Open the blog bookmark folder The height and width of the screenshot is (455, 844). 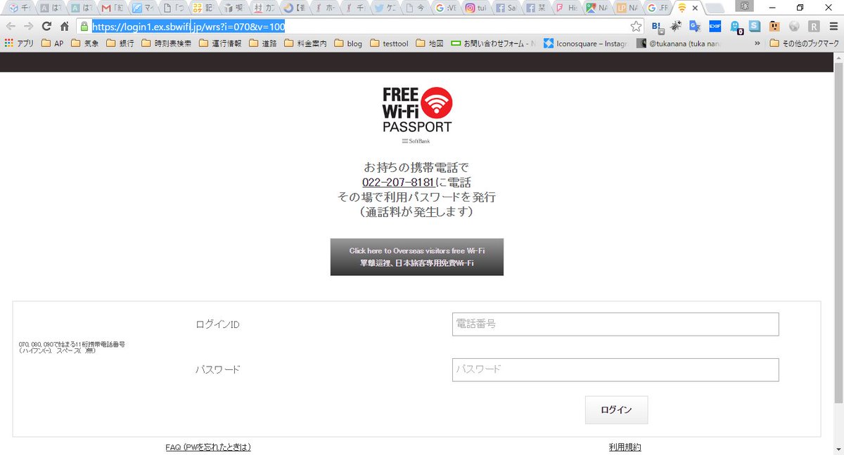pos(348,44)
